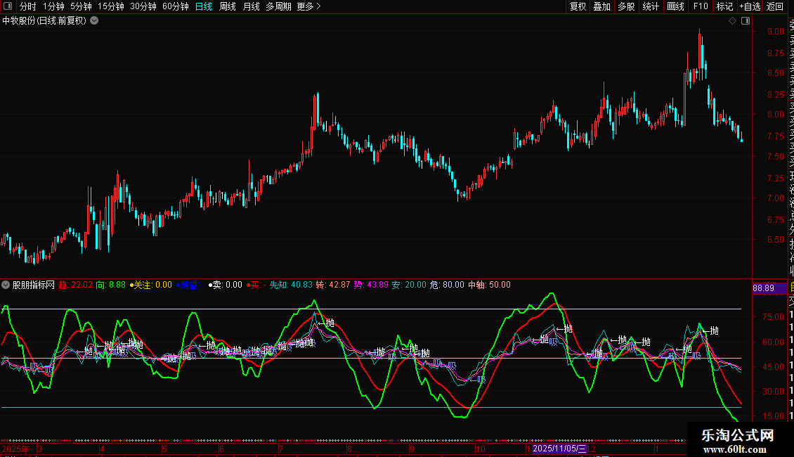Add stock with +自选 button
The image size is (794, 457).
tap(749, 6)
